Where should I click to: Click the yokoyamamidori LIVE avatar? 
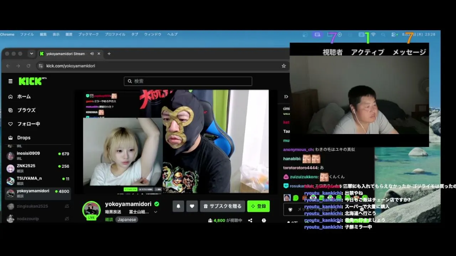click(92, 210)
